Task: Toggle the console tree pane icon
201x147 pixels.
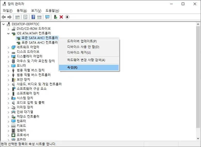Action: 17,17
